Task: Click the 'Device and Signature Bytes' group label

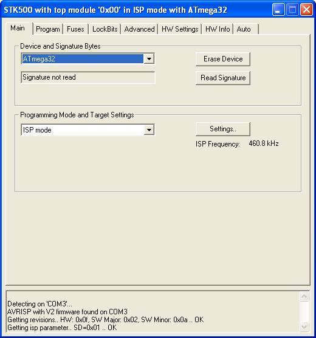Action: (60, 46)
